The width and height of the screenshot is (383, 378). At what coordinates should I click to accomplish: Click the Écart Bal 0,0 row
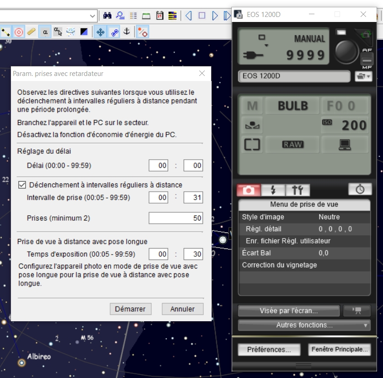(x=304, y=253)
